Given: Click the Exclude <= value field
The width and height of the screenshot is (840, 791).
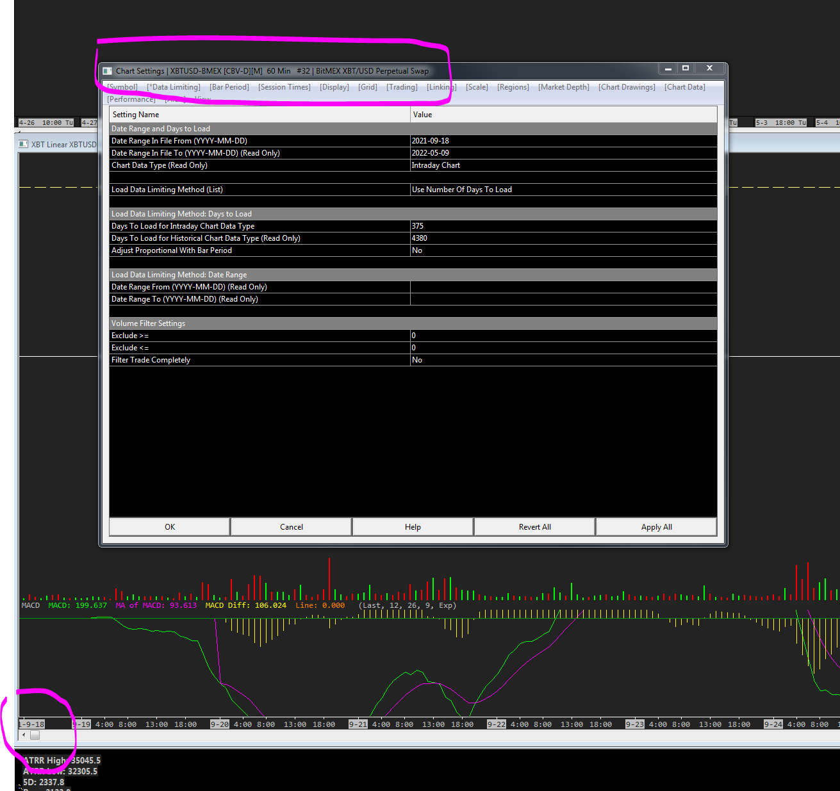Looking at the screenshot, I should (563, 348).
